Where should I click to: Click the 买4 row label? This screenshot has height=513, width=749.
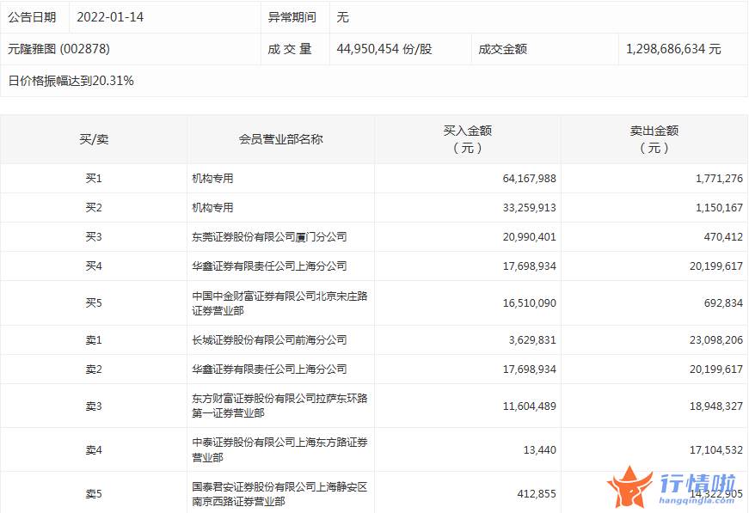94,266
